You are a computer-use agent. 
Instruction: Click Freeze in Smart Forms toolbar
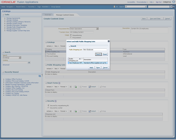pyautogui.click(x=83, y=87)
